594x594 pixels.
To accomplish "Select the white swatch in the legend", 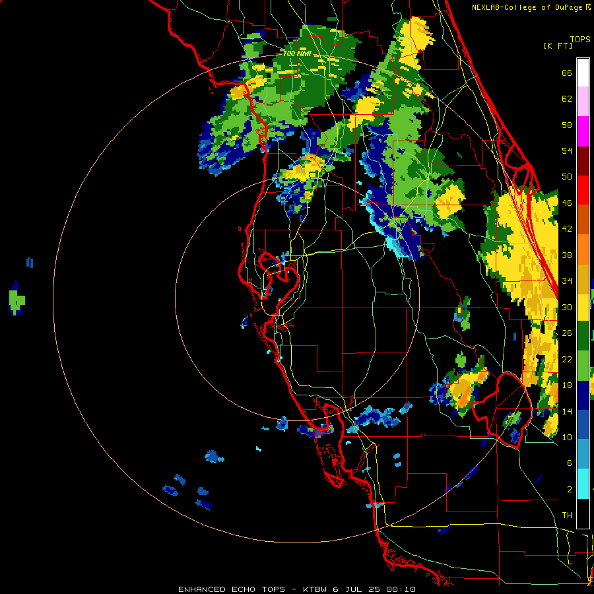I will (x=583, y=73).
